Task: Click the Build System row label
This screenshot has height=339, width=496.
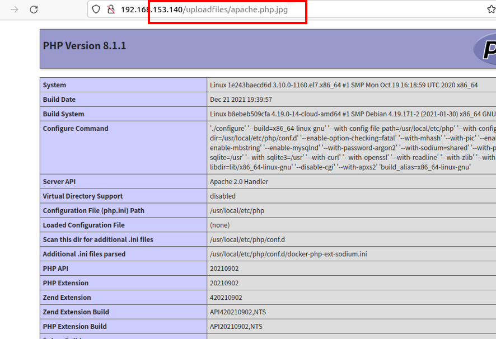Action: pyautogui.click(x=63, y=114)
